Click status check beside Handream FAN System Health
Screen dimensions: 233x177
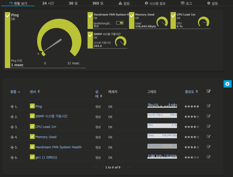point(32,147)
